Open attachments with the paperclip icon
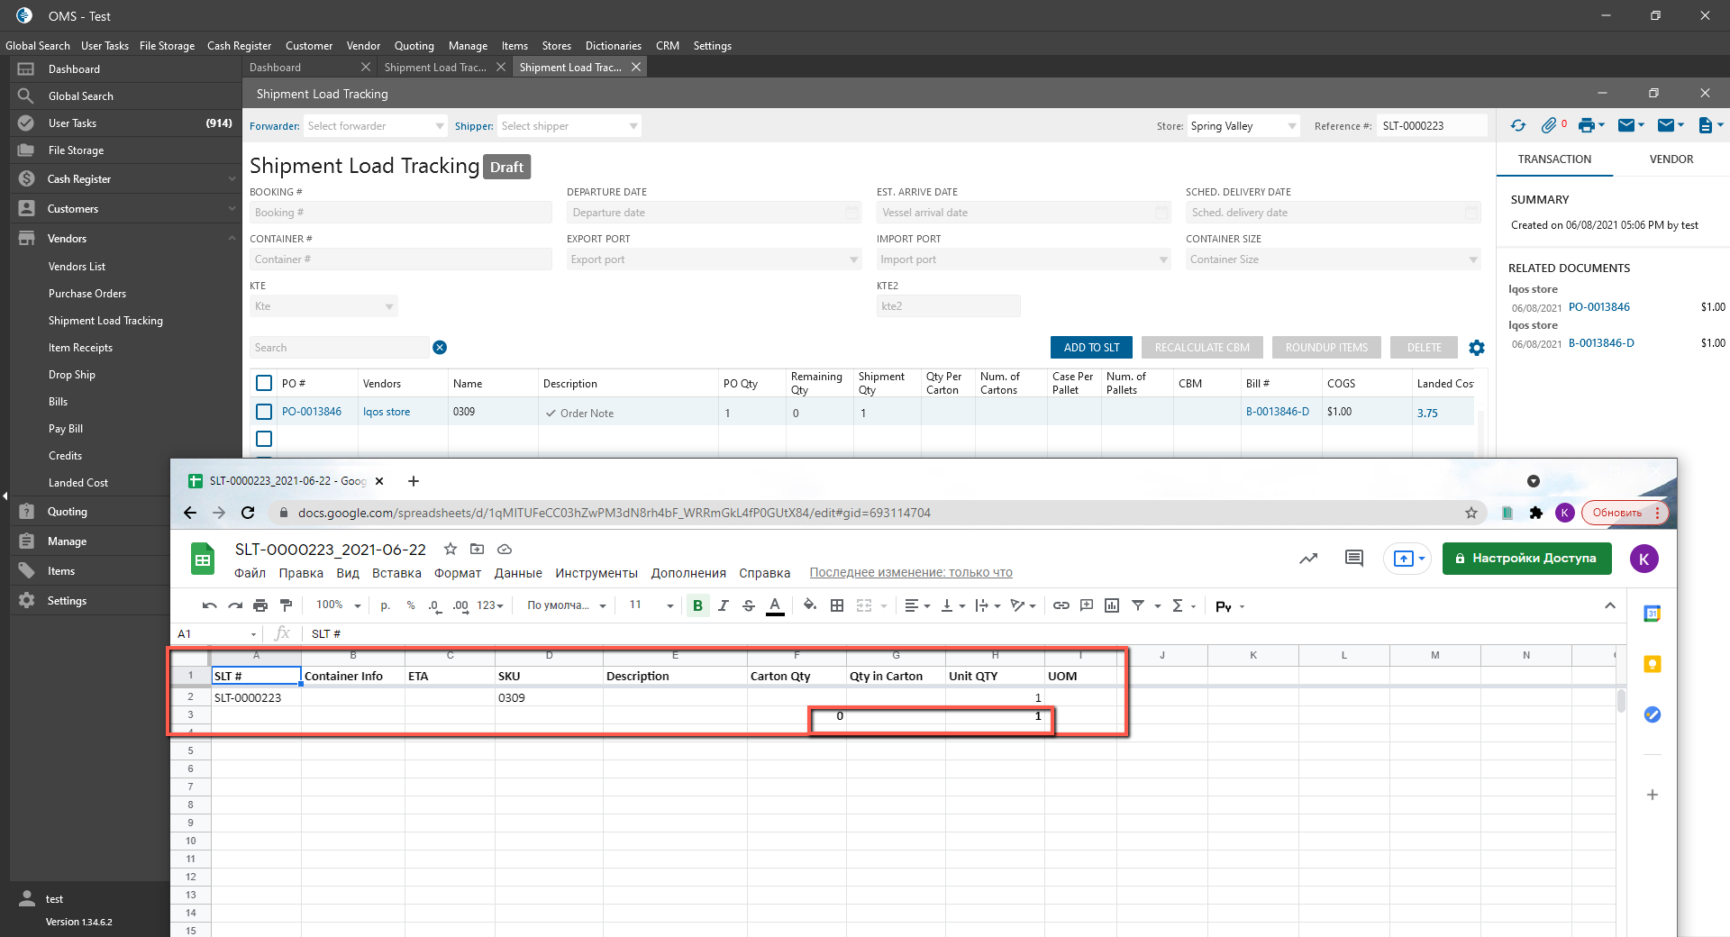This screenshot has width=1730, height=937. click(1549, 126)
